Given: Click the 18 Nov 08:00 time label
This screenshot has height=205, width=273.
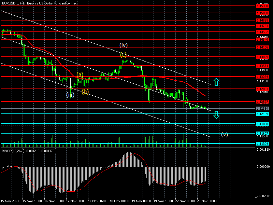Looking at the screenshot, I should tap(119, 201).
